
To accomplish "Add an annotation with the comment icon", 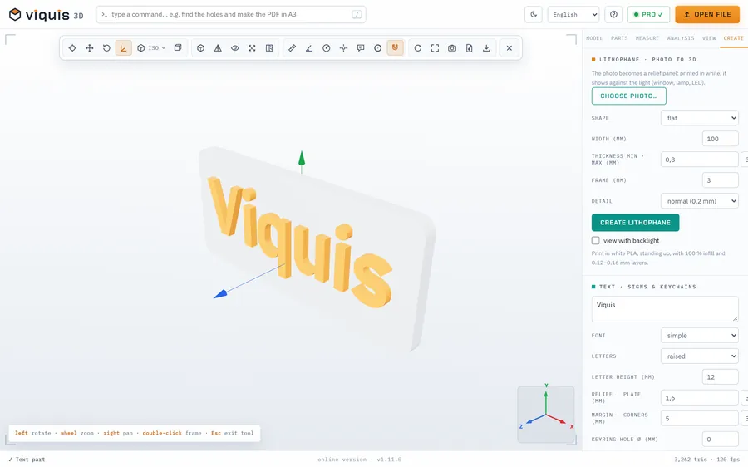I will 361,47.
